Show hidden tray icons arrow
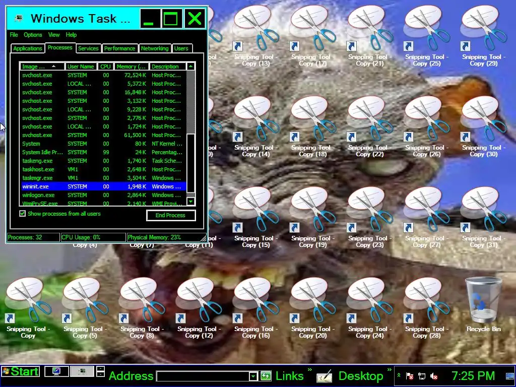The height and width of the screenshot is (387, 516). pyautogui.click(x=399, y=376)
